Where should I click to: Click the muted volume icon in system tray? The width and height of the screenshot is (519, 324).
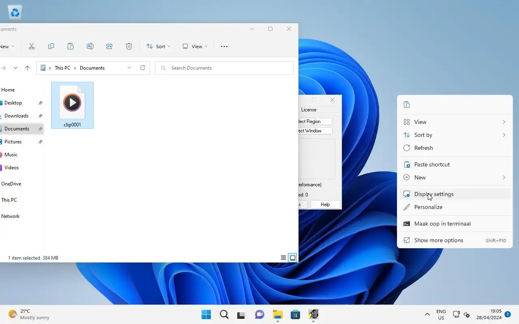click(x=467, y=315)
